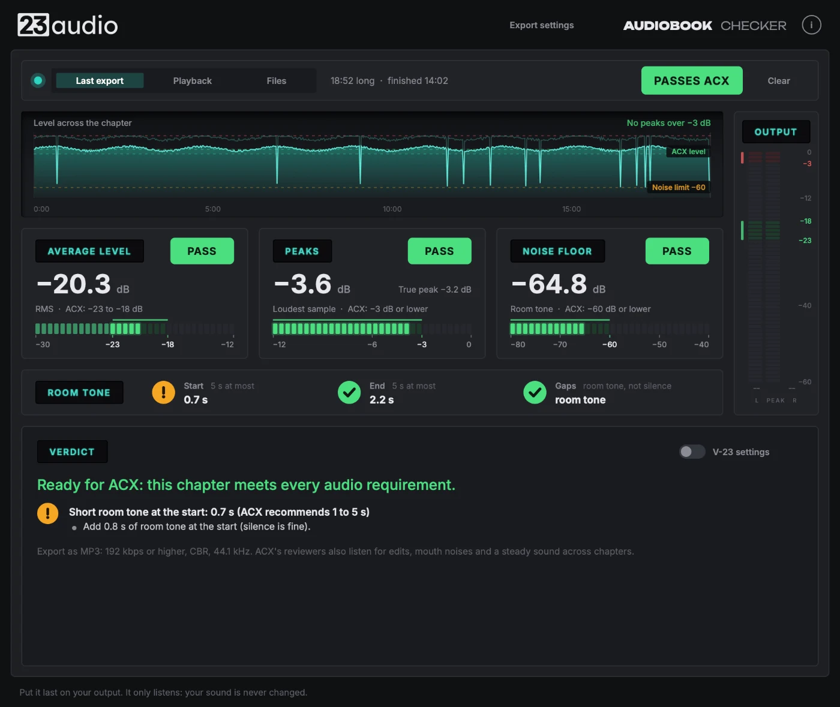Click the teal status indicator dot

[x=38, y=80]
